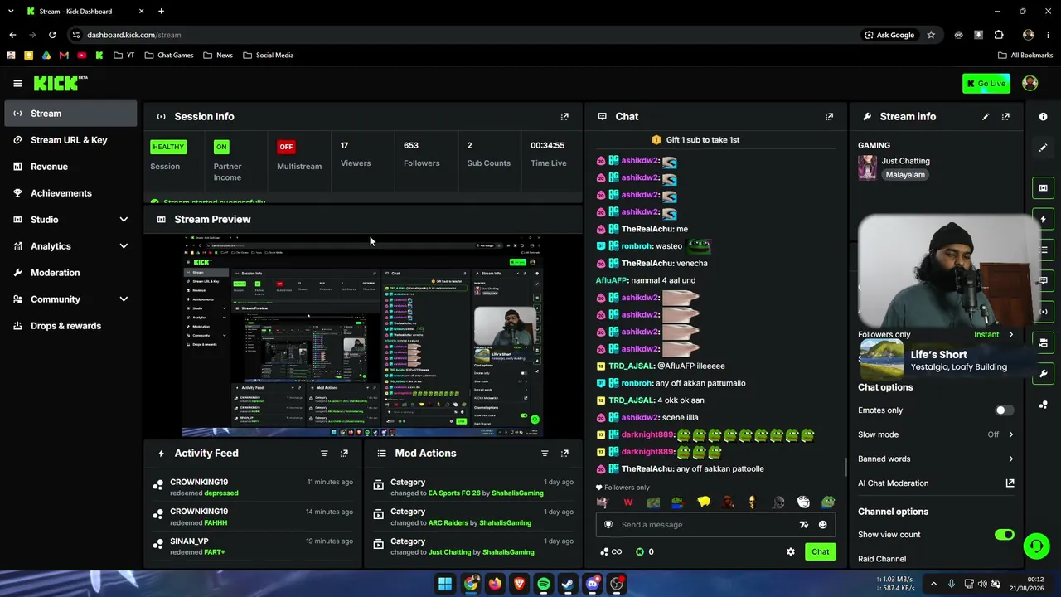Click username TRD_AJSAL on '4 okk ok aan'
The width and height of the screenshot is (1061, 597).
pos(632,400)
